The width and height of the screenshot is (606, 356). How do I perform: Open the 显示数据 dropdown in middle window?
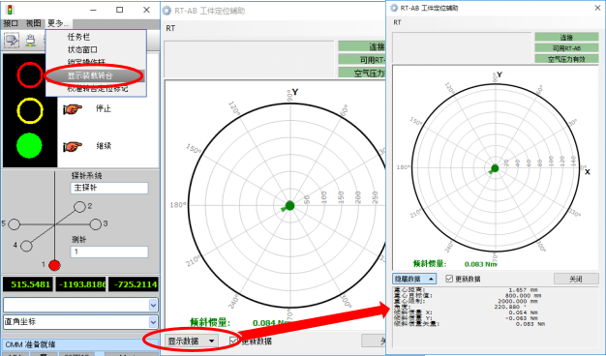tap(192, 341)
